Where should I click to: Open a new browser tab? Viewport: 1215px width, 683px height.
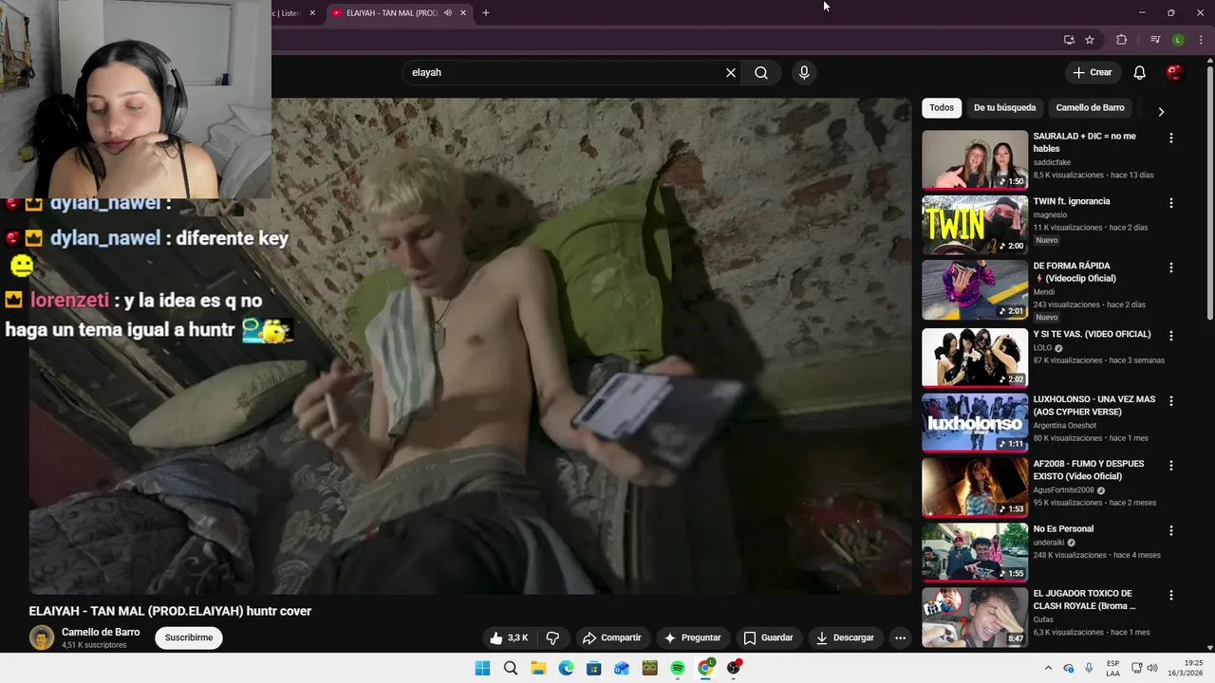(486, 13)
